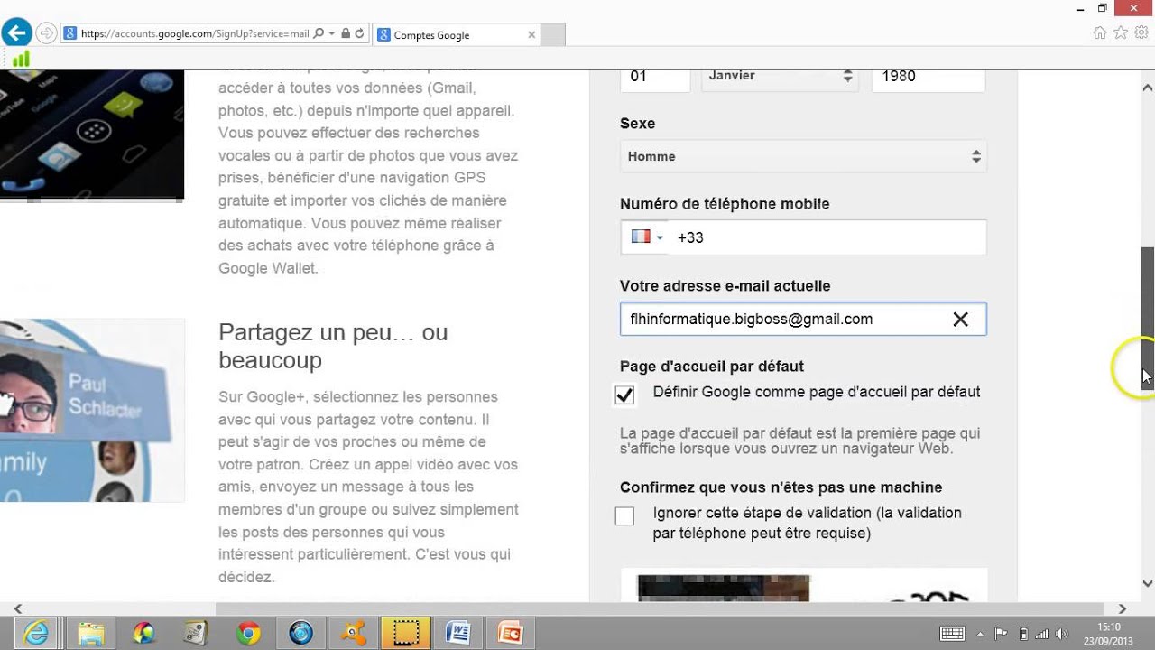Click the padlock security icon in address bar
Screen dimensions: 1155x650
click(x=346, y=34)
